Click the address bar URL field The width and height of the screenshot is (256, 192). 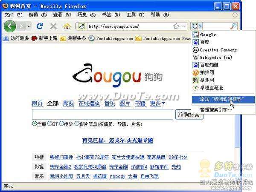[x=130, y=26]
